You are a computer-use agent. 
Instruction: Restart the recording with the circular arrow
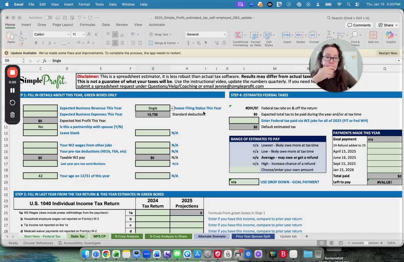[x=12, y=102]
